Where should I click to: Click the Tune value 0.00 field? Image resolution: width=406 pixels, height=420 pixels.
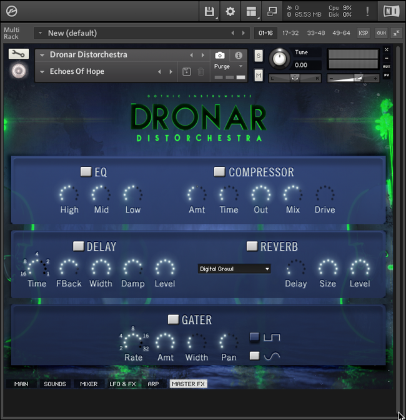pyautogui.click(x=307, y=65)
